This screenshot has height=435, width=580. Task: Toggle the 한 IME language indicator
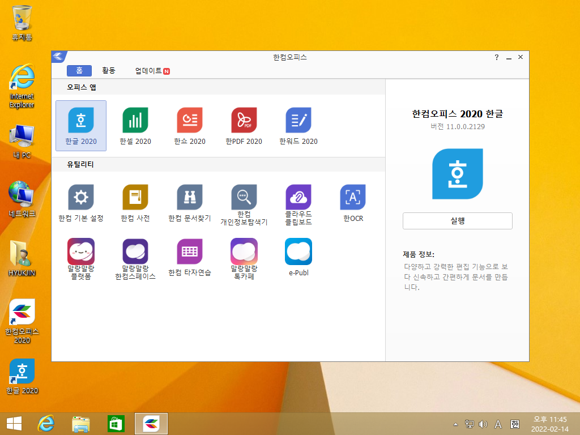514,424
